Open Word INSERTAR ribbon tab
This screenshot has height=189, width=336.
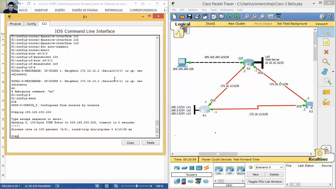(x=41, y=10)
